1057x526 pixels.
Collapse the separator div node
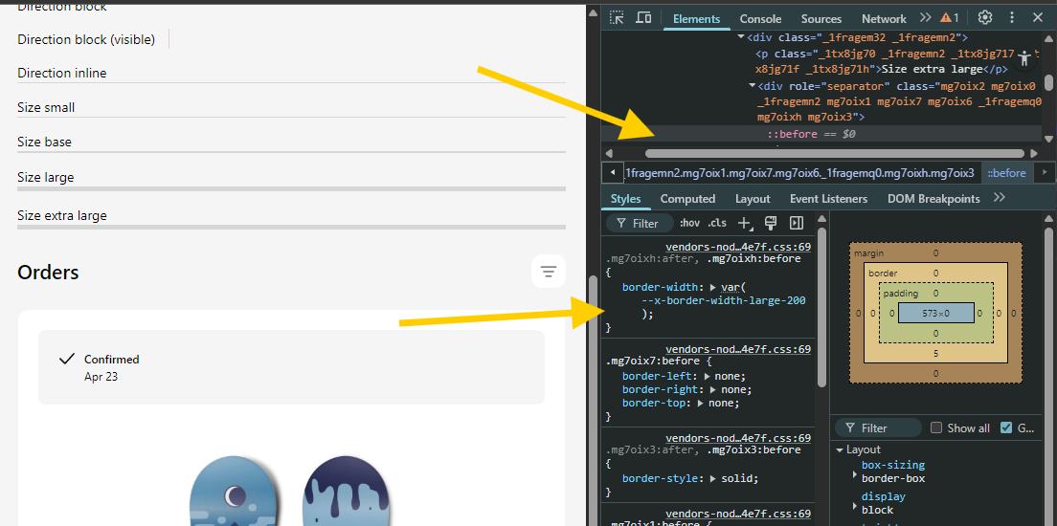tap(753, 86)
